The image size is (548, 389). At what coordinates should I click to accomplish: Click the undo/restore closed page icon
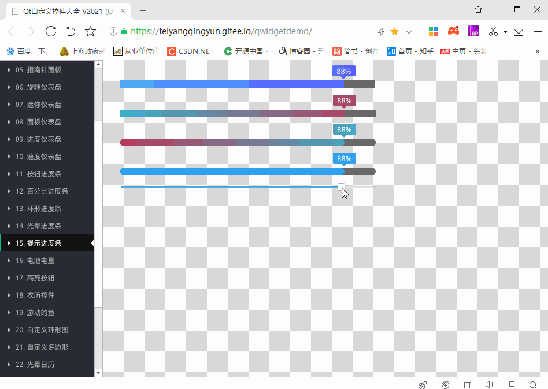71,31
